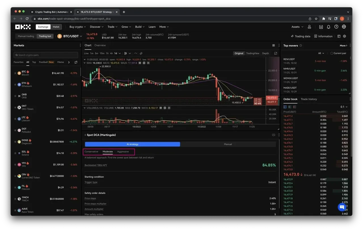The width and height of the screenshot is (363, 230).
Task: Open the notifications bell icon
Action: (328, 27)
